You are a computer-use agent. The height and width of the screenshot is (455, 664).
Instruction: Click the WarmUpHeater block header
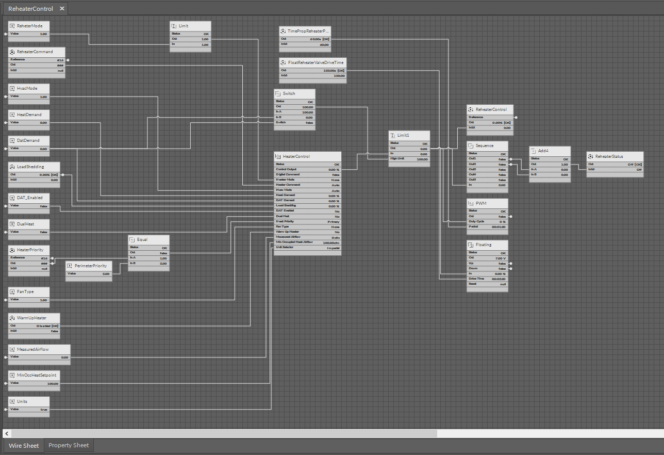(34, 318)
